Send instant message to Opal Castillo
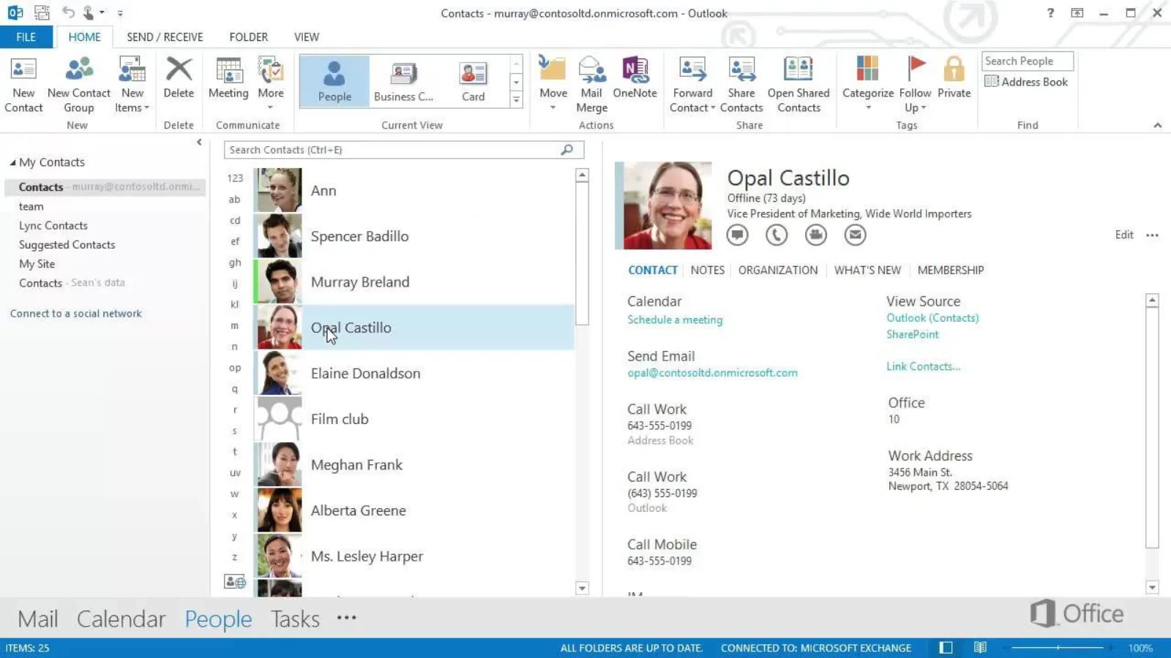1171x658 pixels. coord(738,235)
